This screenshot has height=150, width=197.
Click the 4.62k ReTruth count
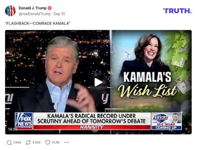[37, 142]
